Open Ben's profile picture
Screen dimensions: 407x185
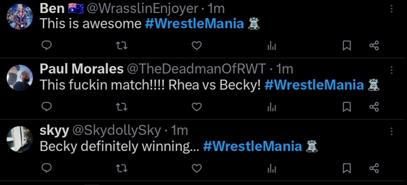click(x=20, y=17)
